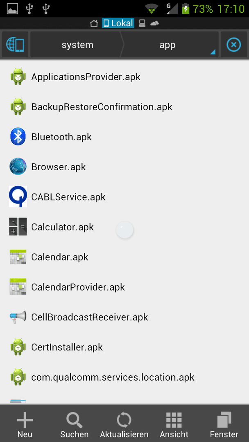Open the Browser.apk globe icon
This screenshot has width=249, height=442.
click(18, 167)
